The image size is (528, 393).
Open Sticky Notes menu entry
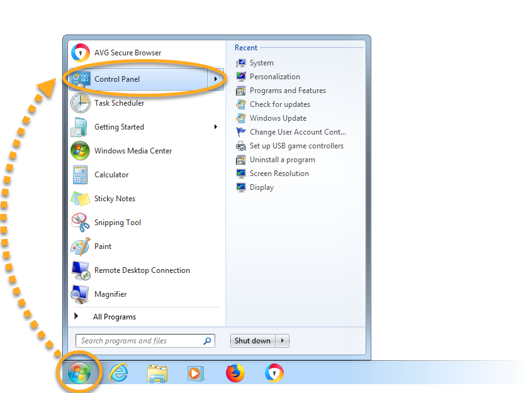[147, 199]
